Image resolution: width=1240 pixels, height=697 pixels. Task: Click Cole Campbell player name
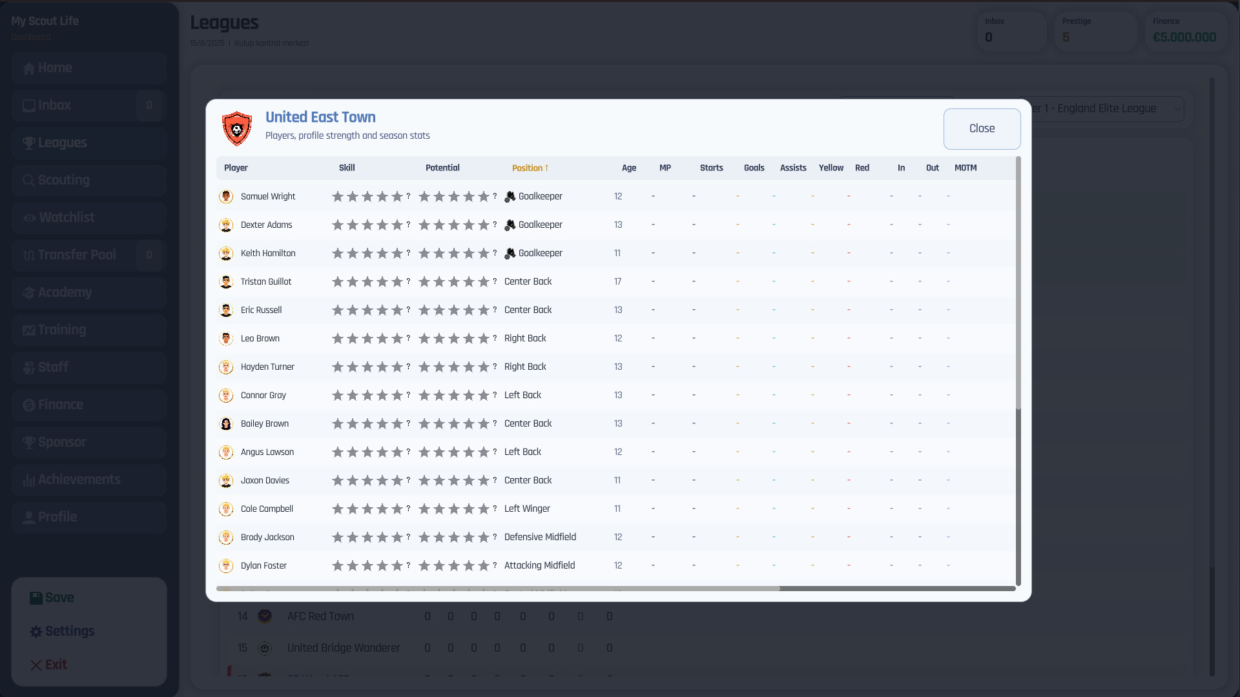[267, 509]
